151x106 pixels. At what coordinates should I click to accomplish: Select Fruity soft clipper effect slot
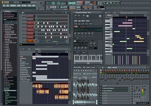[115, 88]
